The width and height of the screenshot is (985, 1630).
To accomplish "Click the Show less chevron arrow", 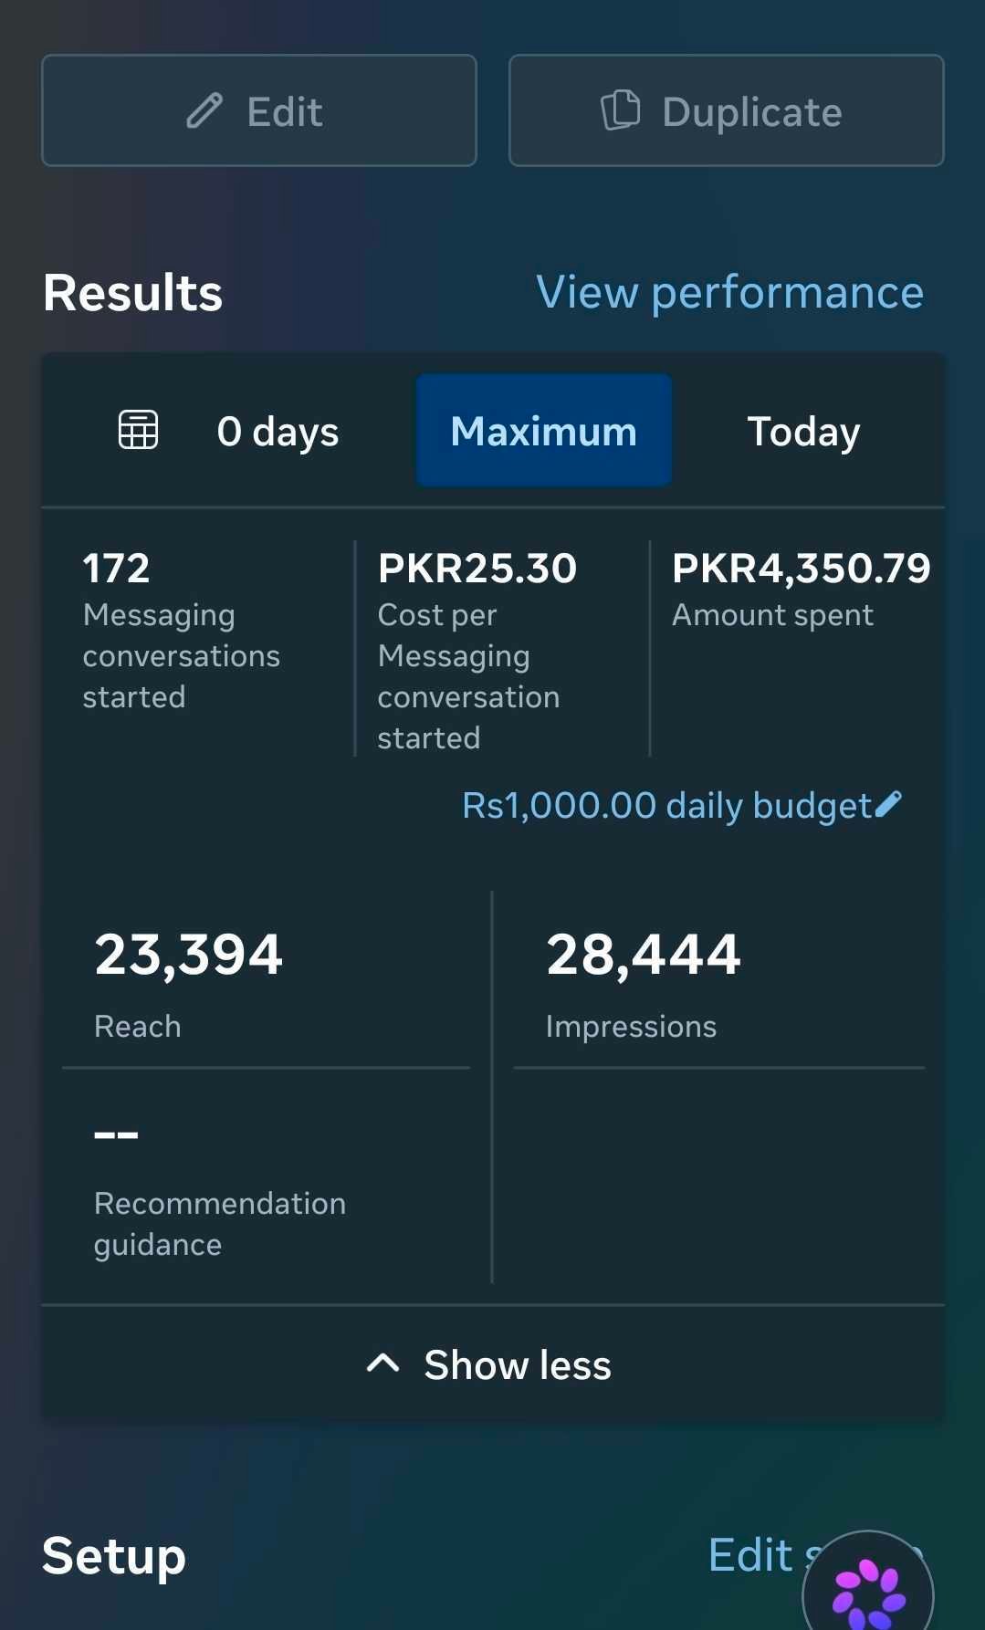I will tap(383, 1364).
